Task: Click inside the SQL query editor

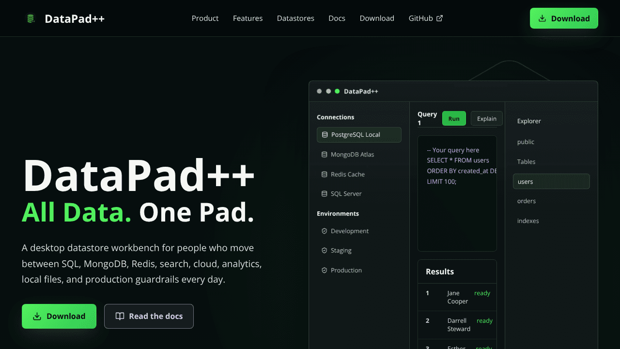Action: click(x=457, y=193)
